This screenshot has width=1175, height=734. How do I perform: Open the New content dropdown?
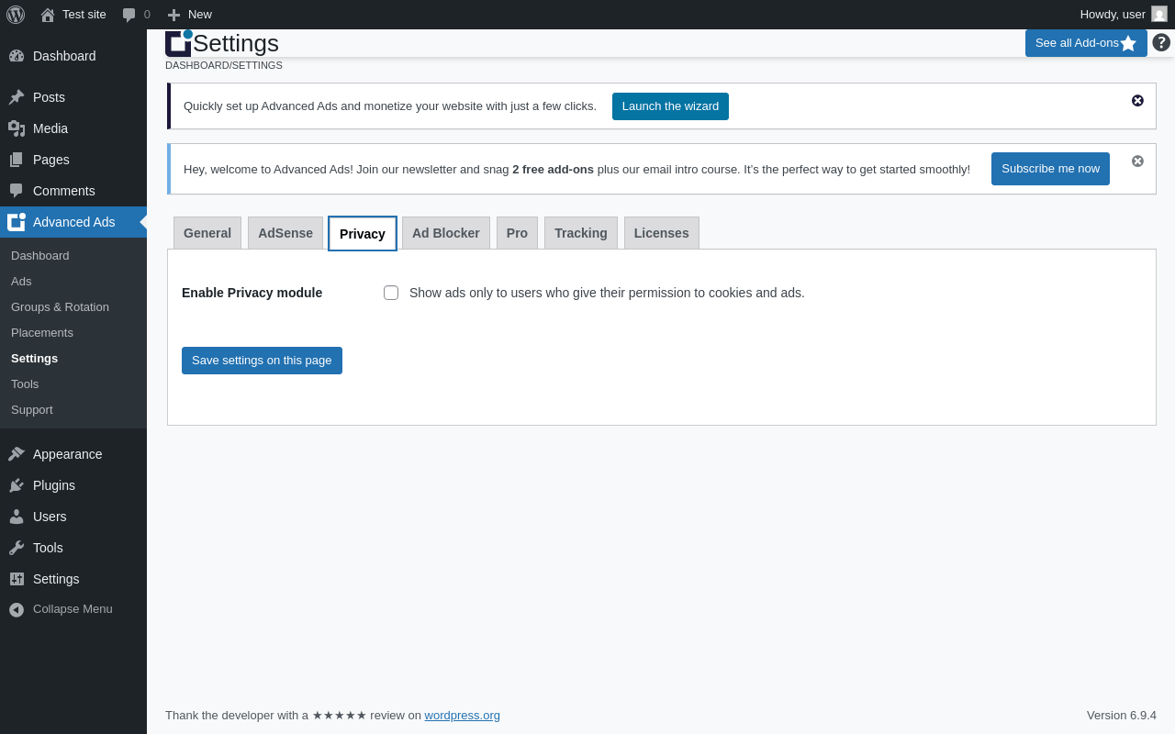point(190,14)
